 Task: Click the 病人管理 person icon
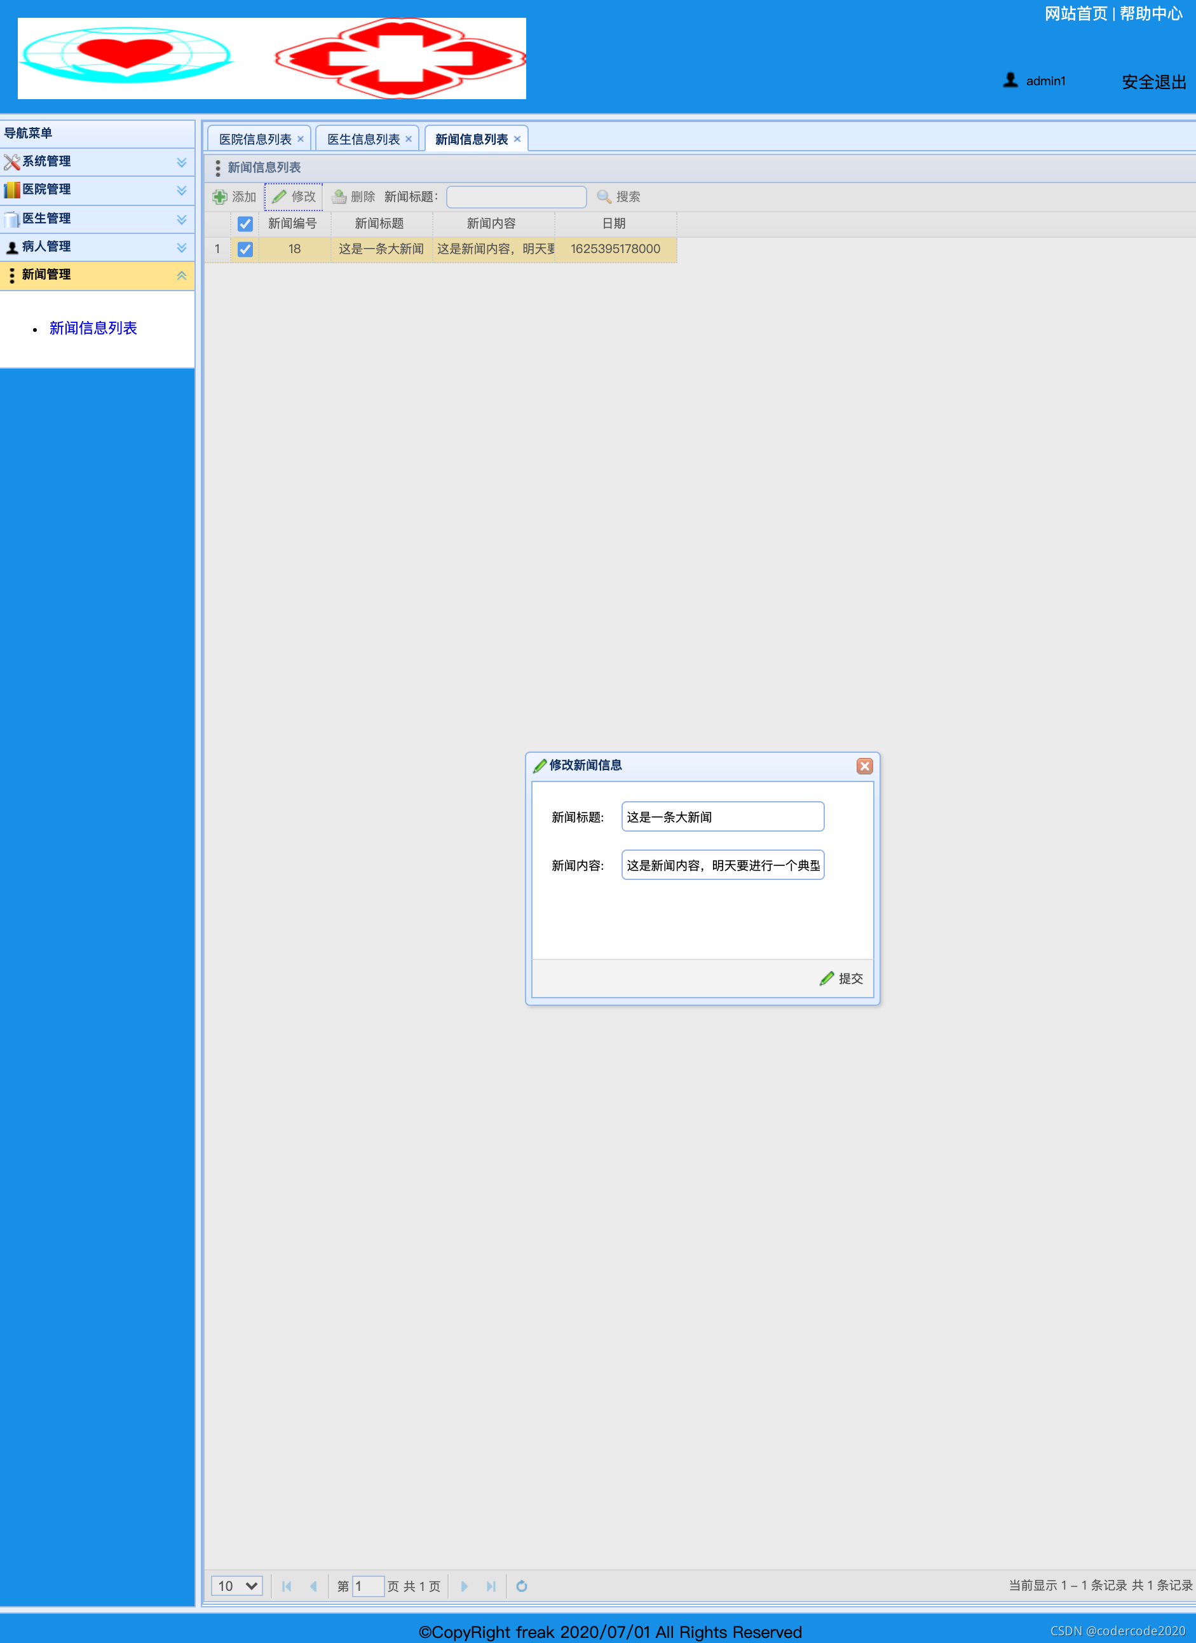coord(11,247)
